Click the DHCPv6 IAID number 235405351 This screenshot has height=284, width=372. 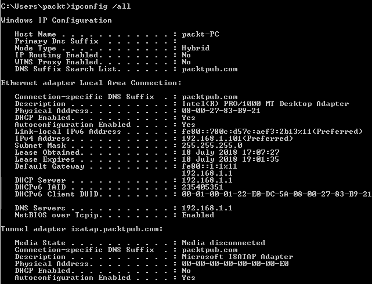[x=203, y=187]
